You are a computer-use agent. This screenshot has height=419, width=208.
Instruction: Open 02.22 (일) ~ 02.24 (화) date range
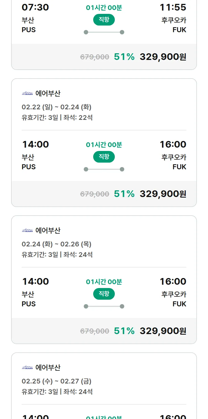coord(56,107)
